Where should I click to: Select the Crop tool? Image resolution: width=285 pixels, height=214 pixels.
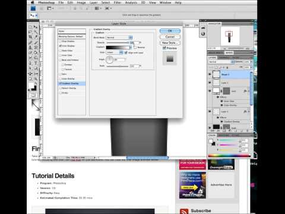[x=31, y=37]
